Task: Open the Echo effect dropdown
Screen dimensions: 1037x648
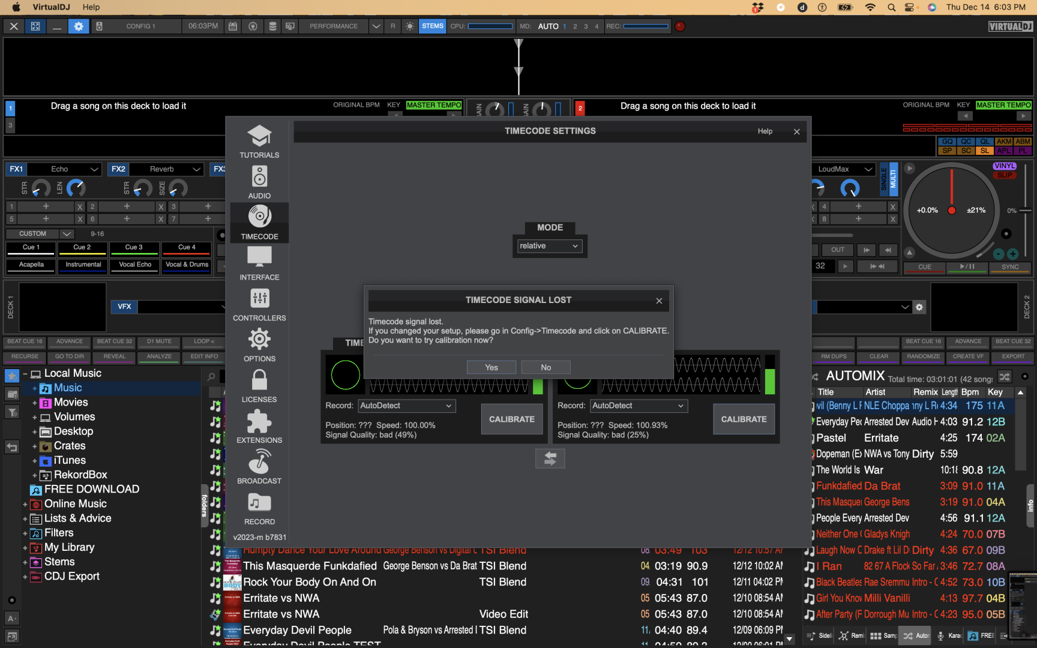Action: [64, 169]
